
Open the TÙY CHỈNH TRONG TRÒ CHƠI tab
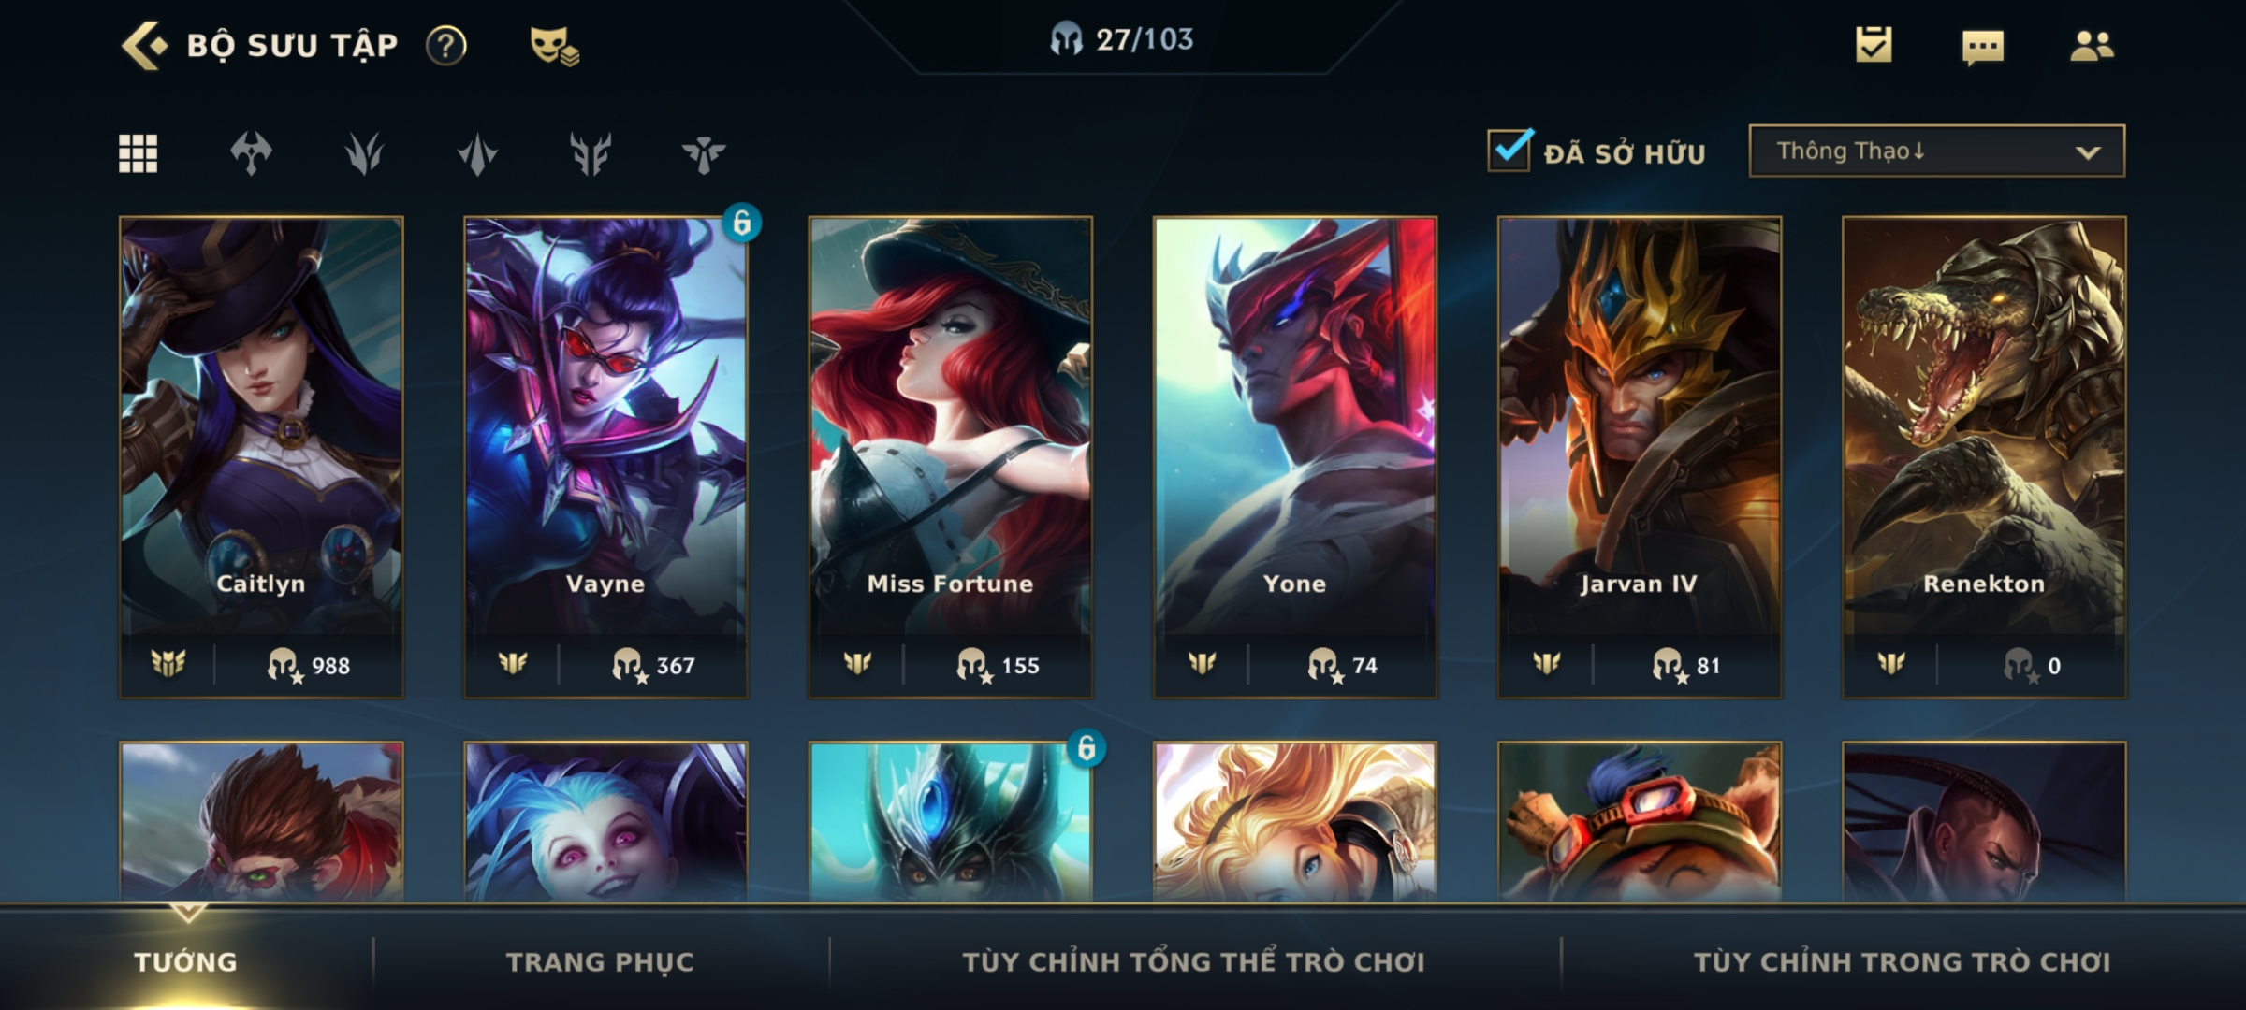point(1902,962)
